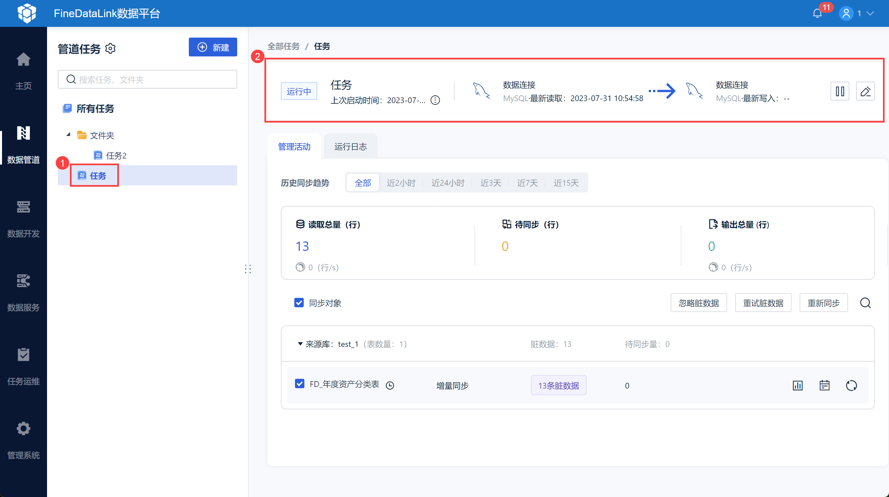Uncheck the FD_年度资产分类表 checkbox
This screenshot has height=497, width=889.
(300, 383)
